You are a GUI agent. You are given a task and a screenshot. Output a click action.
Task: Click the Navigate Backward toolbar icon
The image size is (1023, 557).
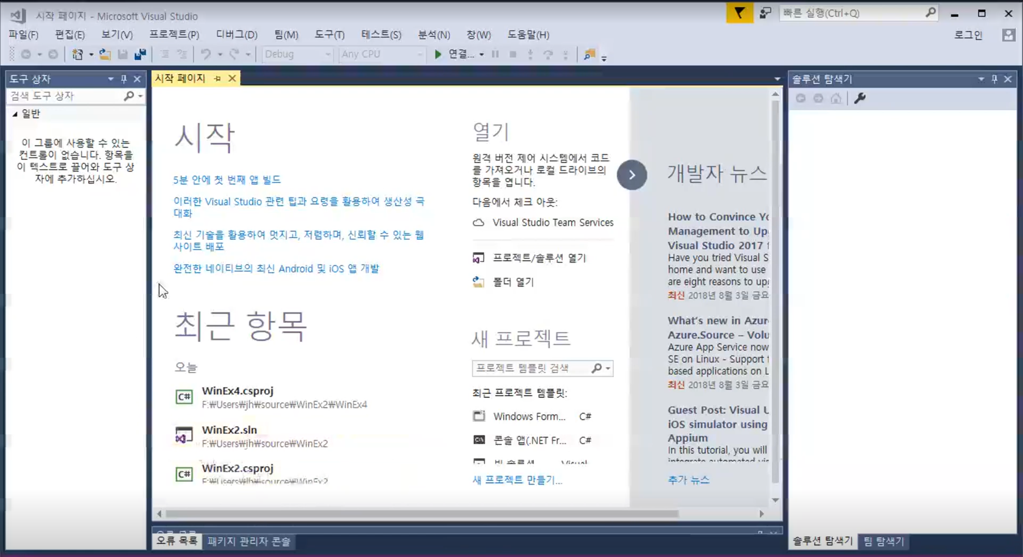pos(26,54)
